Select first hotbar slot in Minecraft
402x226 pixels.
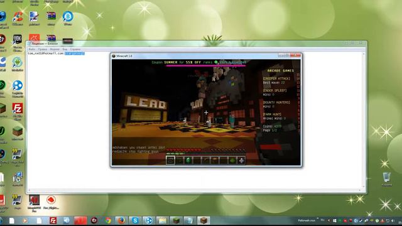(x=170, y=161)
